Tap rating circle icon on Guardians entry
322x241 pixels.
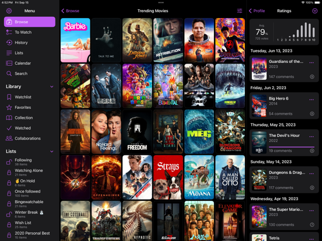click(x=312, y=77)
